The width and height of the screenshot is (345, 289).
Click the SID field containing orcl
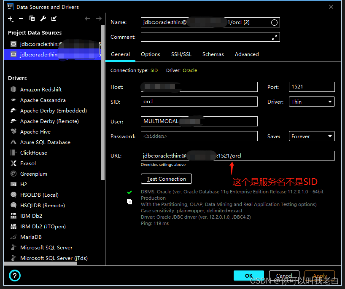199,102
